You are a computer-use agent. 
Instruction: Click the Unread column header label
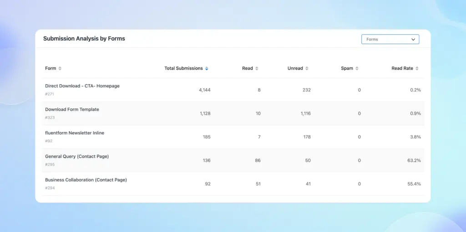tap(295, 68)
